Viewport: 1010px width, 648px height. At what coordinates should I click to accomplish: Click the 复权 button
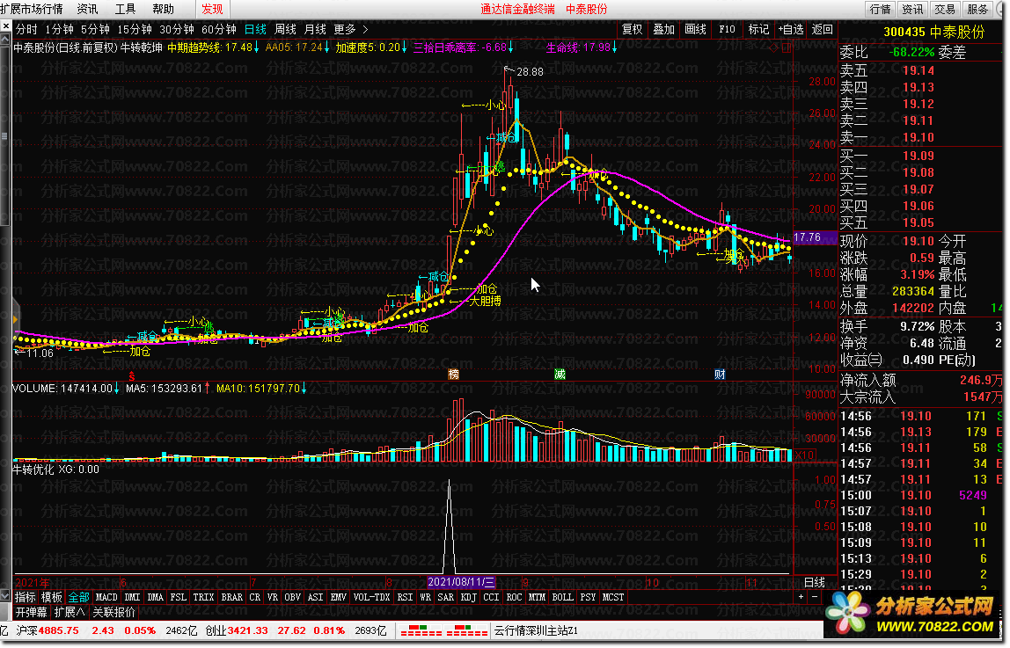[x=632, y=29]
